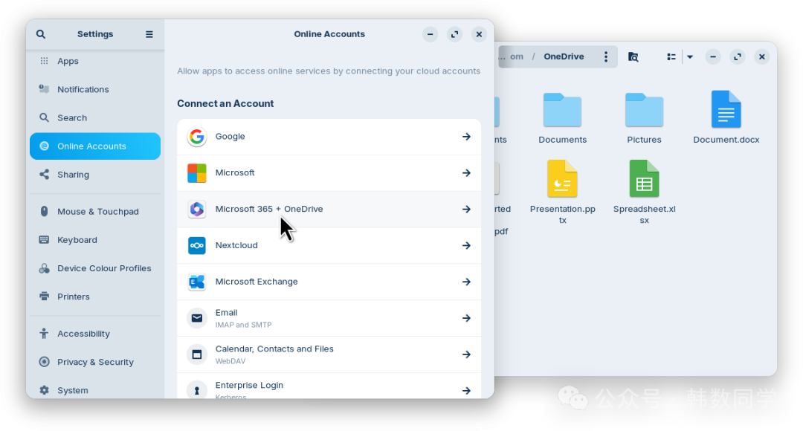Open the view options dropdown arrow
The width and height of the screenshot is (803, 431).
pos(689,56)
